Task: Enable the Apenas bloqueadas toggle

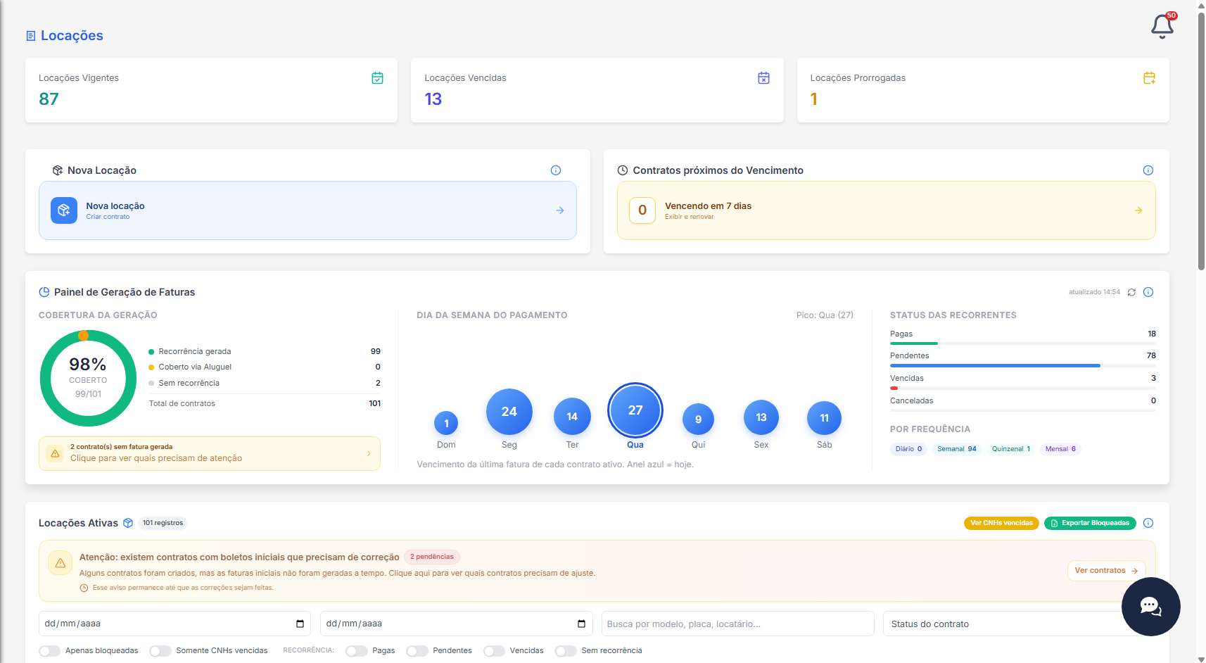Action: point(49,651)
